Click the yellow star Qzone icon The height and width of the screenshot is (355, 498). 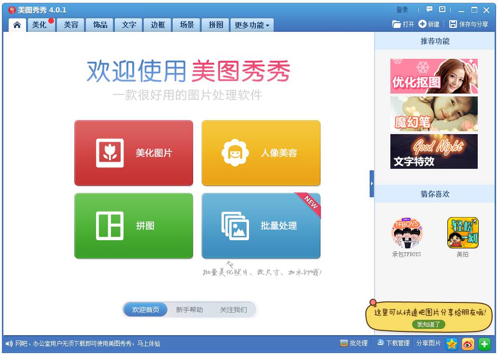(x=452, y=343)
